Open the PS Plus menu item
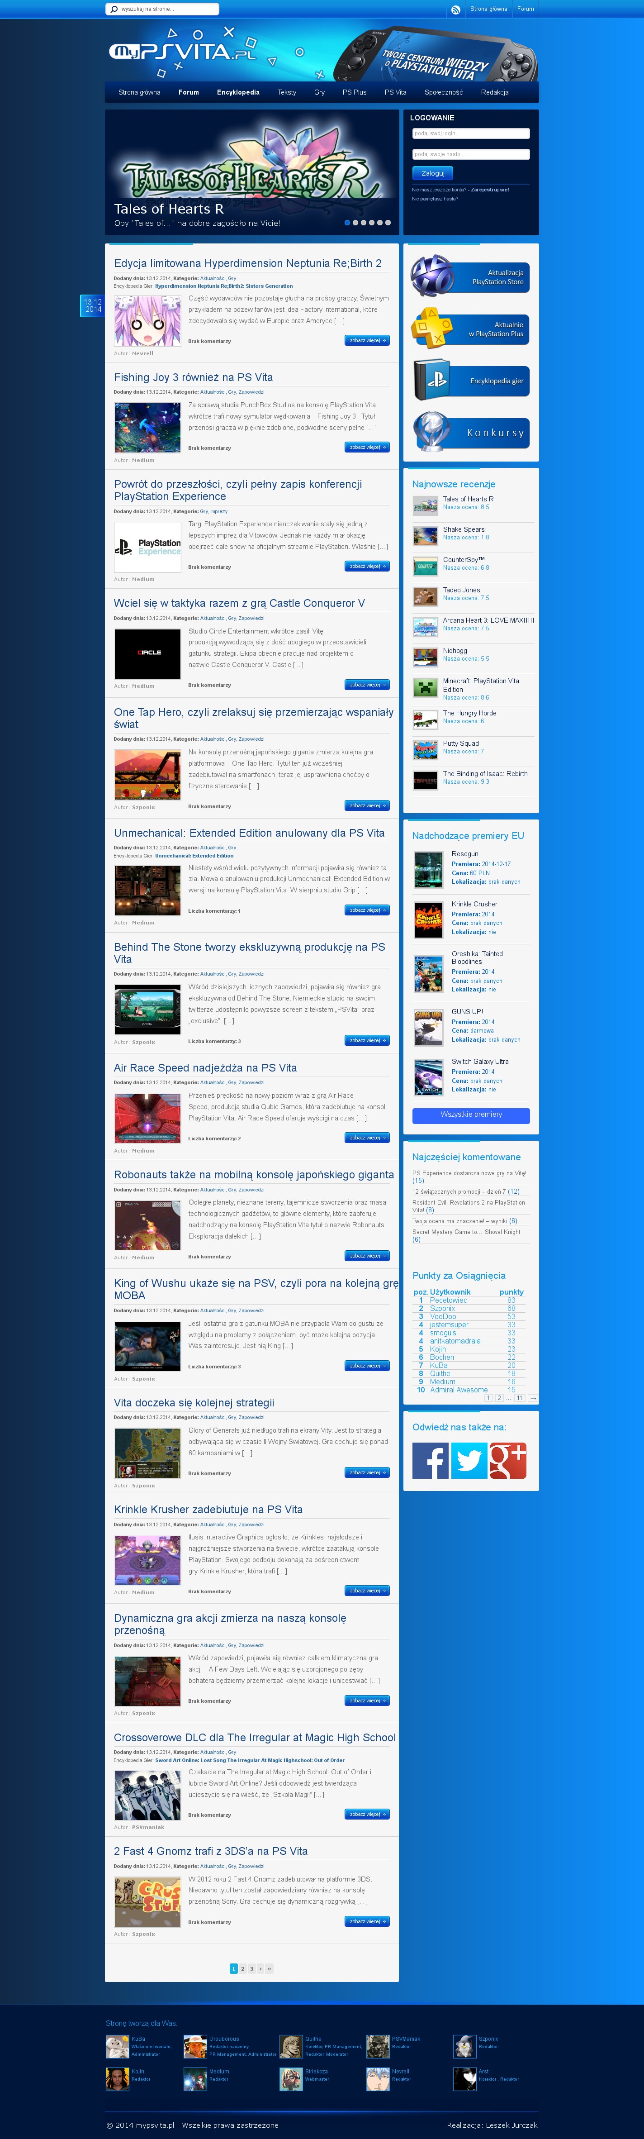644x2139 pixels. coord(355,92)
